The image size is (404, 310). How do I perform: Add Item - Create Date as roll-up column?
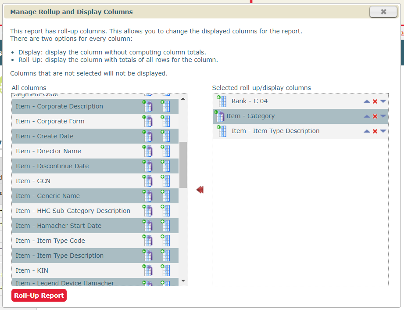(x=147, y=136)
